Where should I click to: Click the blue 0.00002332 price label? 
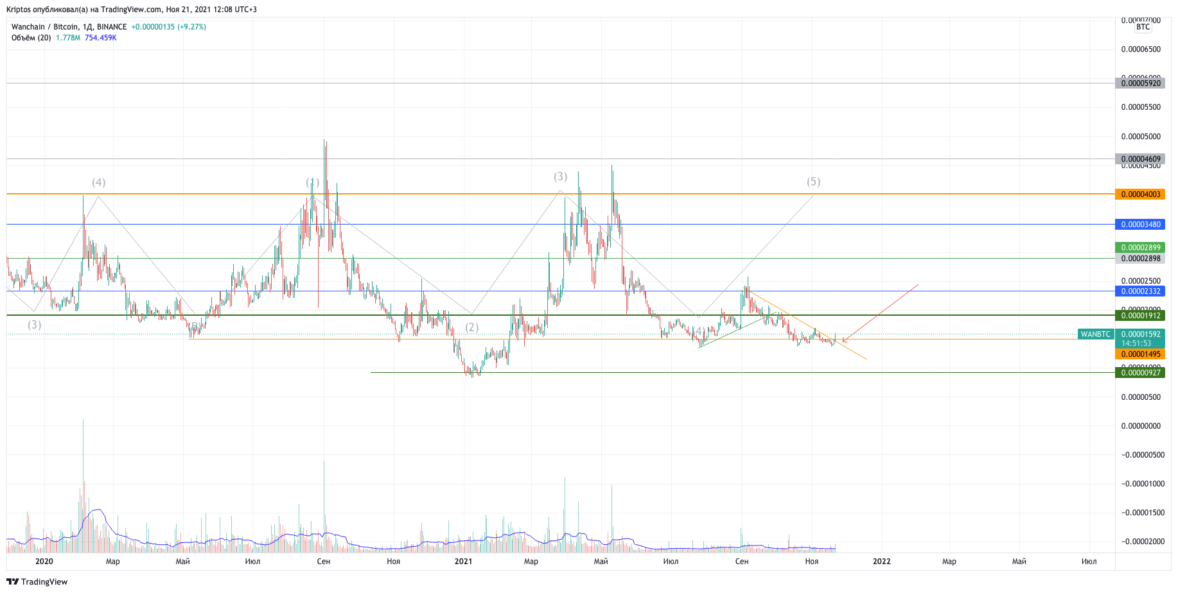click(1141, 291)
